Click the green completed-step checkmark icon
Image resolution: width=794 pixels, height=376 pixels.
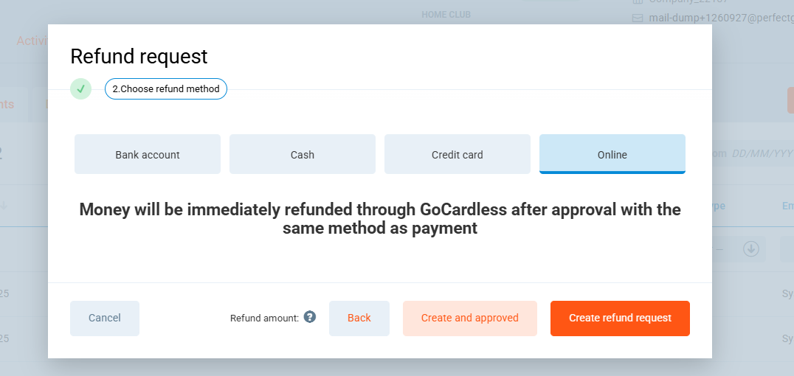click(x=80, y=89)
